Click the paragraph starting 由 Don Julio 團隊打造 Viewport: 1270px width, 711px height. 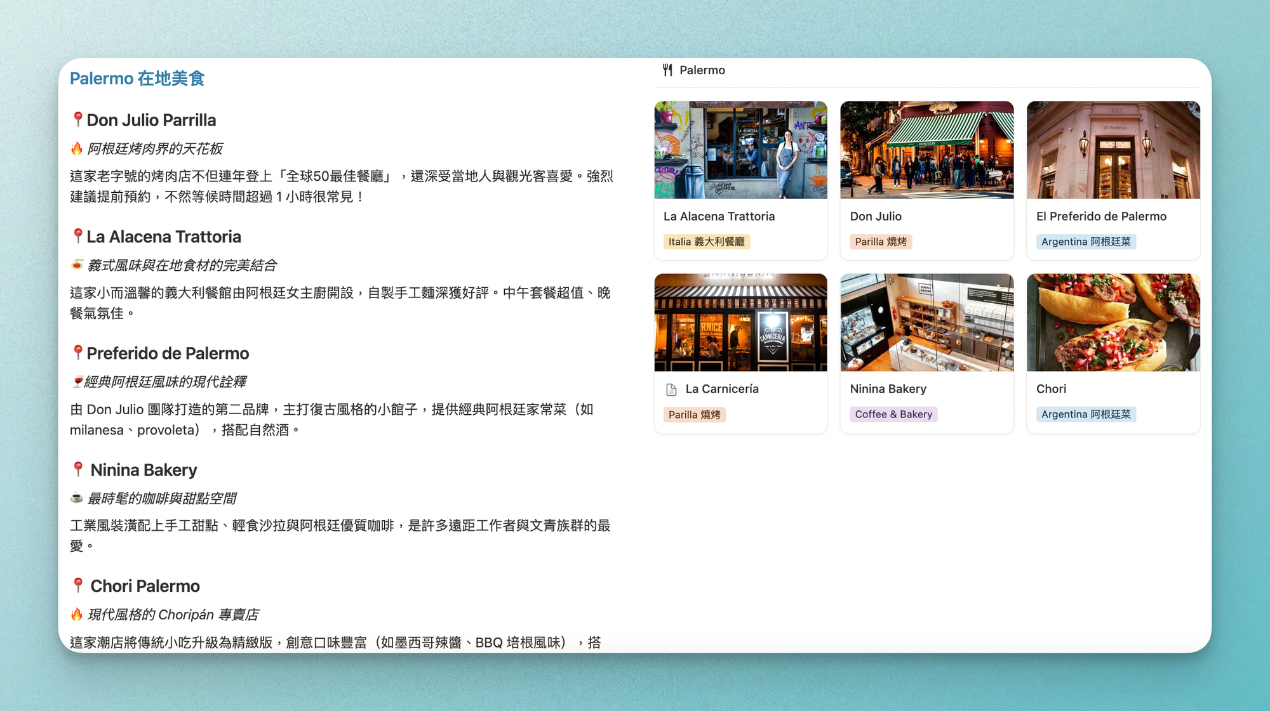332,419
